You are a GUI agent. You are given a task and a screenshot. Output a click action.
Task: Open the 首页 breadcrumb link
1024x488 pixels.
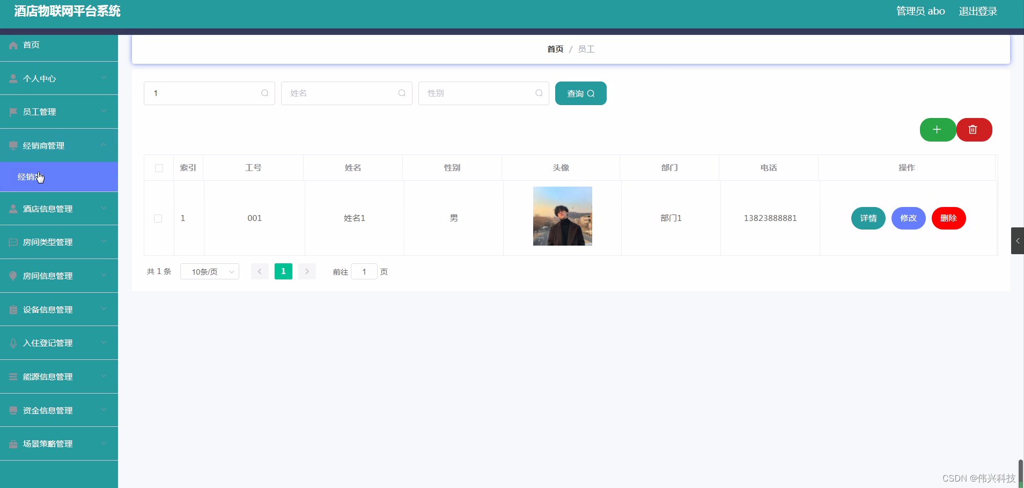click(555, 49)
